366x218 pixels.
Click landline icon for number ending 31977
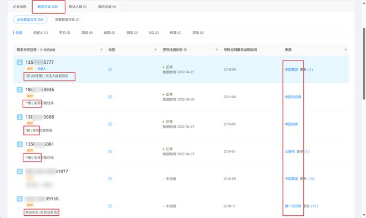[19, 171]
